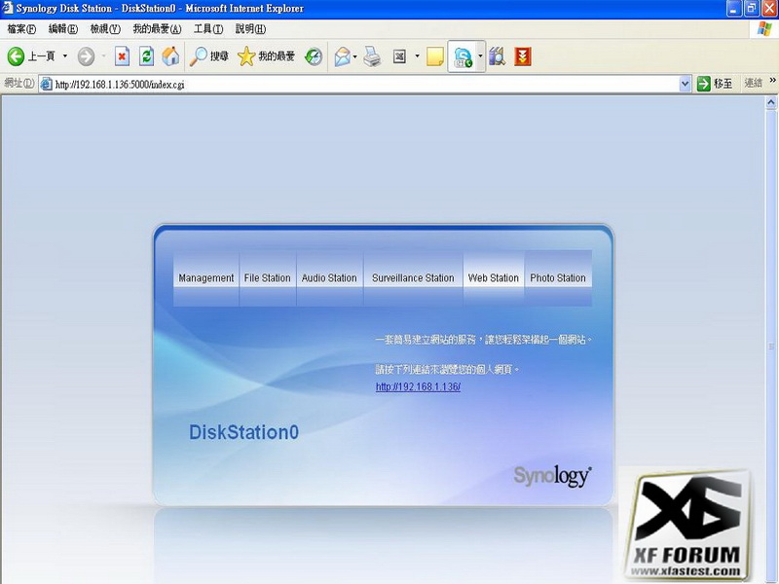Print the page with the printer icon
This screenshot has height=584, width=779.
click(372, 56)
